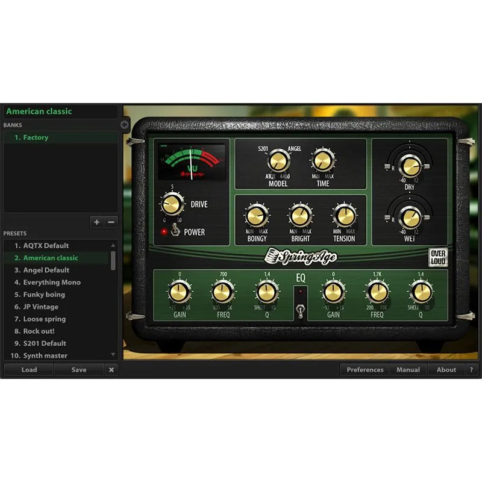Select preset 1. AQTX Default

tap(57, 246)
